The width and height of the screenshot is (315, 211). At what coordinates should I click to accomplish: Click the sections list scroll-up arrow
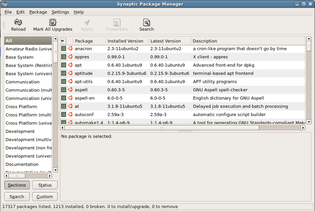point(55,39)
